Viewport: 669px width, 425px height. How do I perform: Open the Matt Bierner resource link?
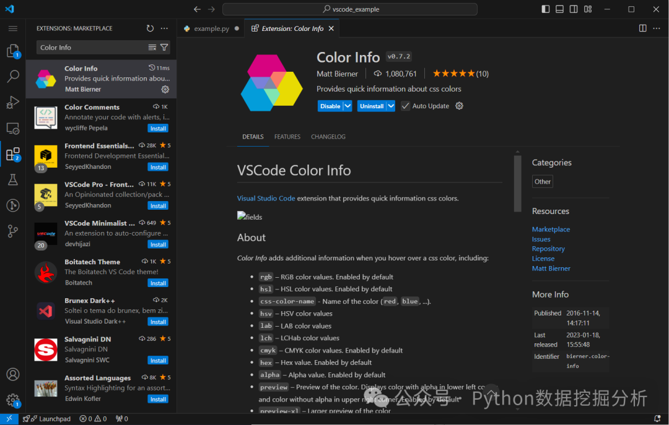[x=551, y=268]
